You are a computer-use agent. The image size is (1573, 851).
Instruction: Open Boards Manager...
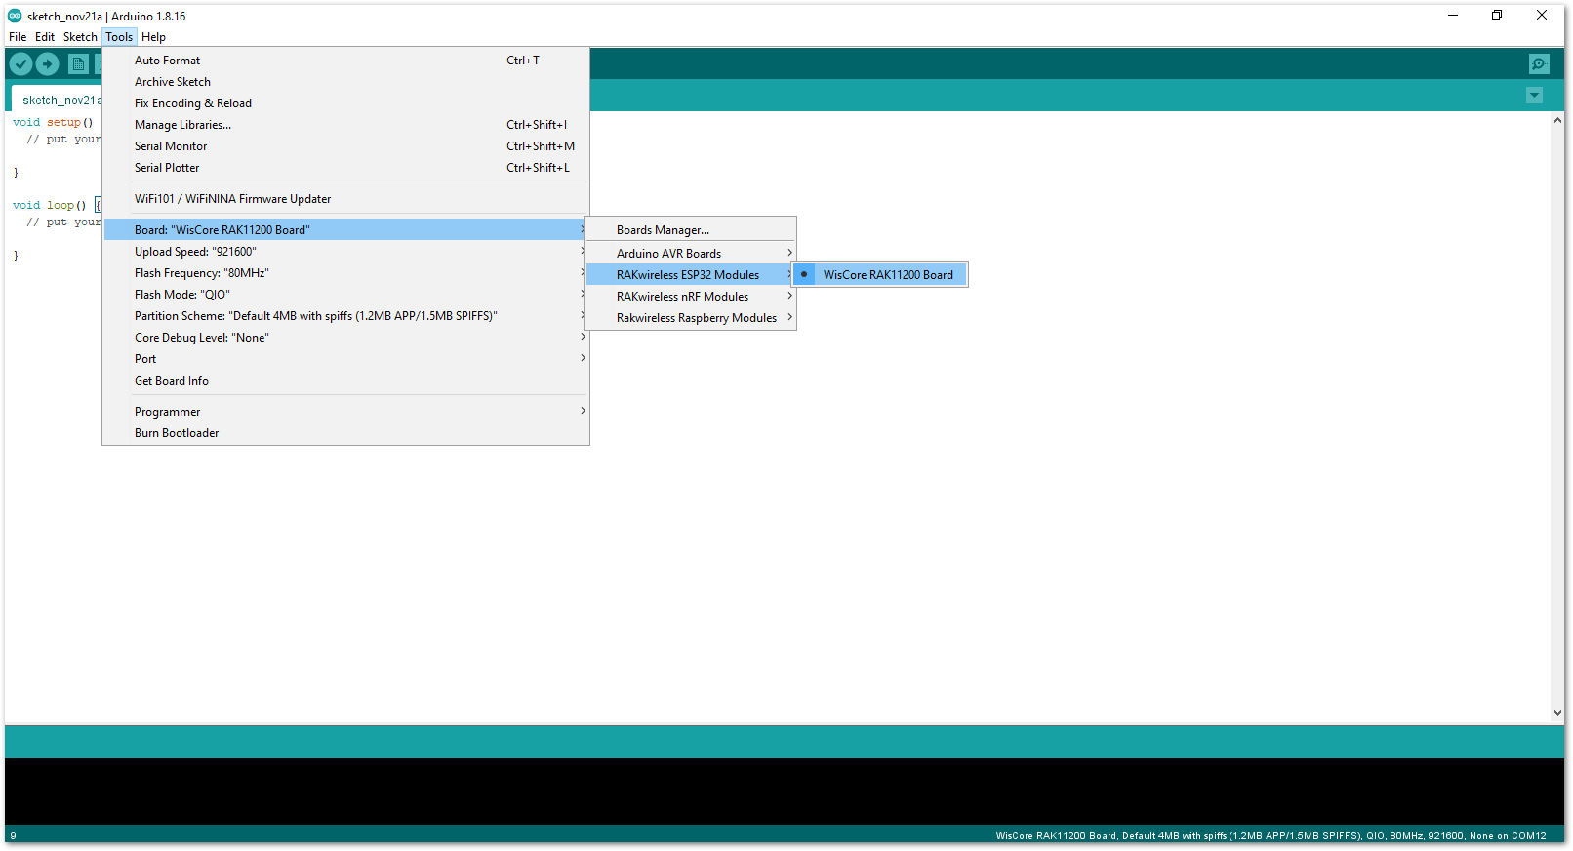pos(691,230)
